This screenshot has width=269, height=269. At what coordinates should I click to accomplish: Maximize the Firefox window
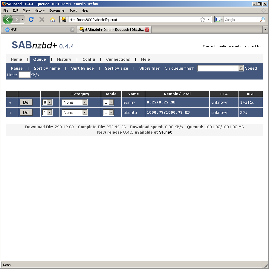[x=259, y=4]
